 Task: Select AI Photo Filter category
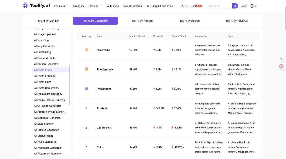point(42,82)
